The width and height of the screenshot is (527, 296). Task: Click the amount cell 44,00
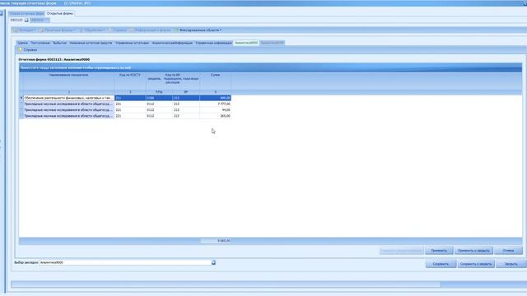point(216,110)
